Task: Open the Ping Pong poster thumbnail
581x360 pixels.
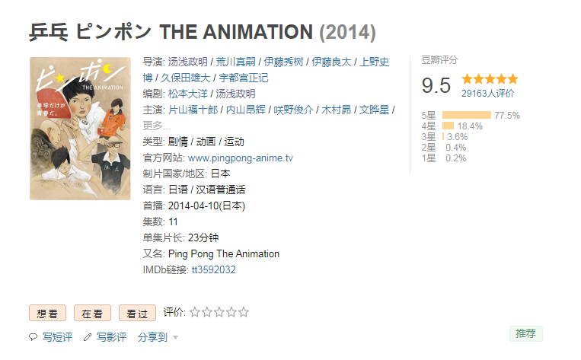Action: [80, 129]
